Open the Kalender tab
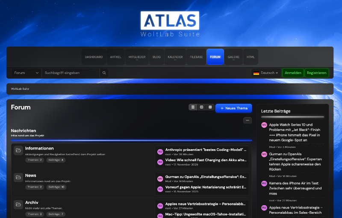Image resolution: width=342 pixels, height=218 pixels. point(175,57)
